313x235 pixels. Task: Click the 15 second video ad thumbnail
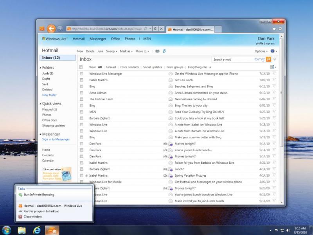point(57,174)
